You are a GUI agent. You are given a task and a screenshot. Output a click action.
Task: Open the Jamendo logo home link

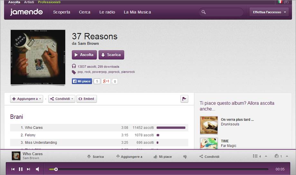[26, 12]
